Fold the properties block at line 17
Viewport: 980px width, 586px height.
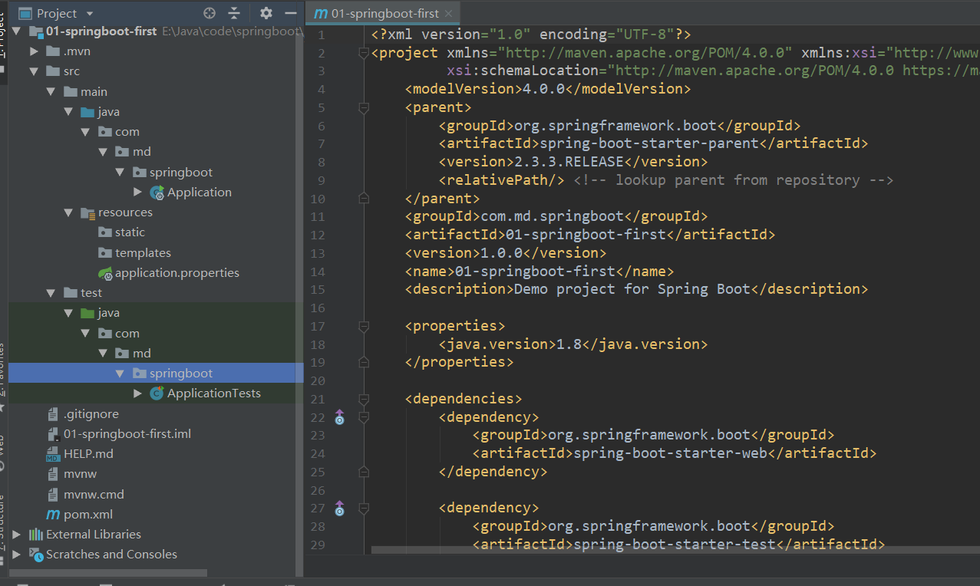point(364,326)
